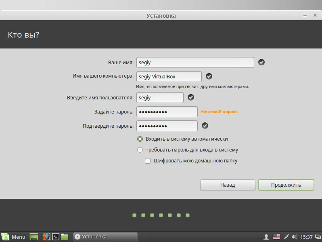The height and width of the screenshot is (242, 322).
Task: Focus the computer name field segiy-VirtualBox
Action: pyautogui.click(x=169, y=76)
